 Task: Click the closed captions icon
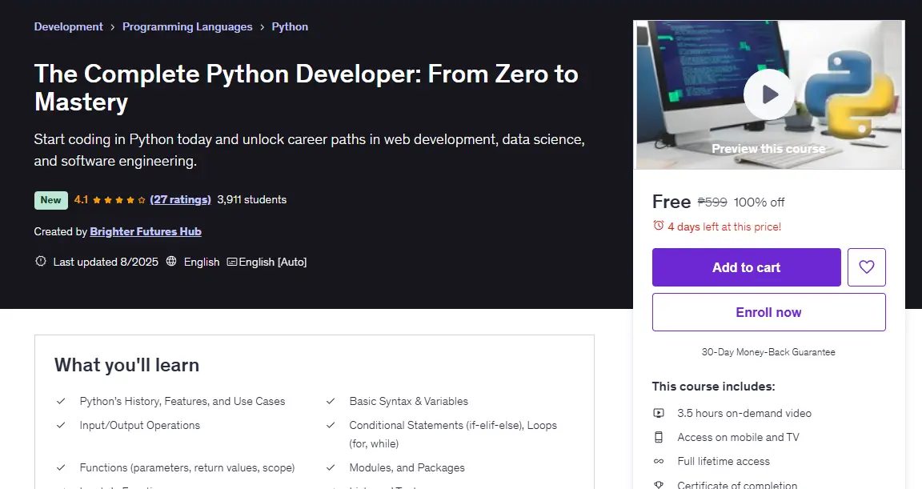231,263
